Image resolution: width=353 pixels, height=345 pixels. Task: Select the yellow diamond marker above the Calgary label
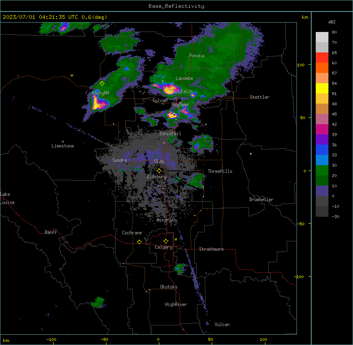166,241
